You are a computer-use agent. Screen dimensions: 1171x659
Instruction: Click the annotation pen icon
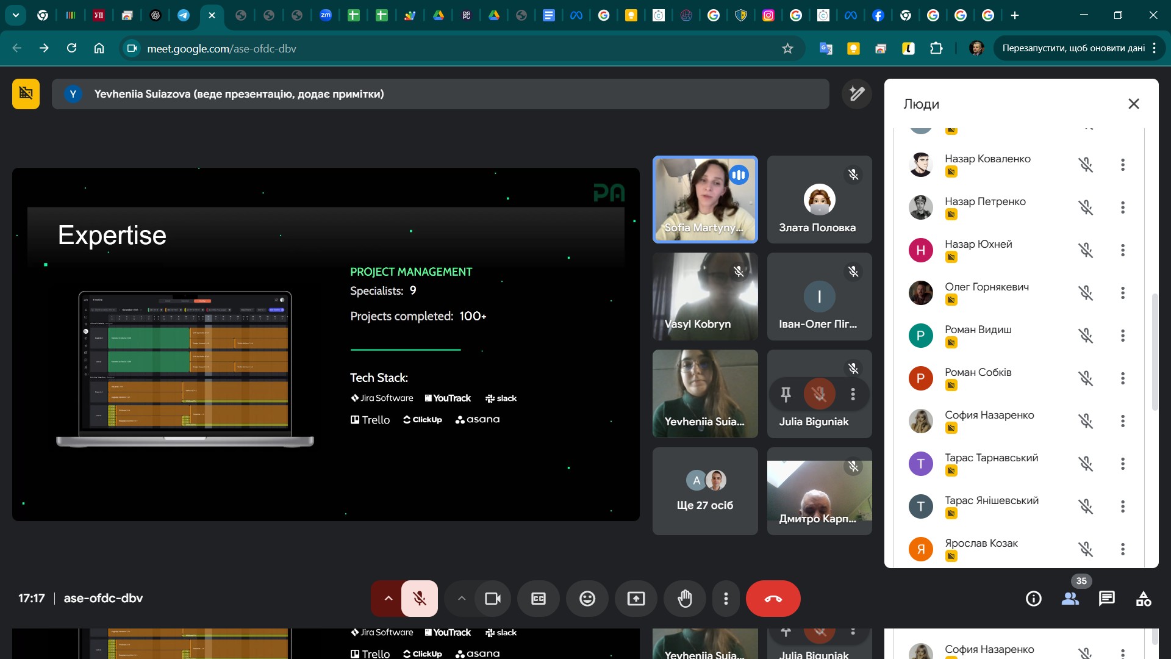pyautogui.click(x=857, y=94)
